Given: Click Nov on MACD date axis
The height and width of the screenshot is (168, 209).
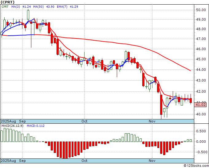Looking at the screenshot, I should pyautogui.click(x=152, y=161).
